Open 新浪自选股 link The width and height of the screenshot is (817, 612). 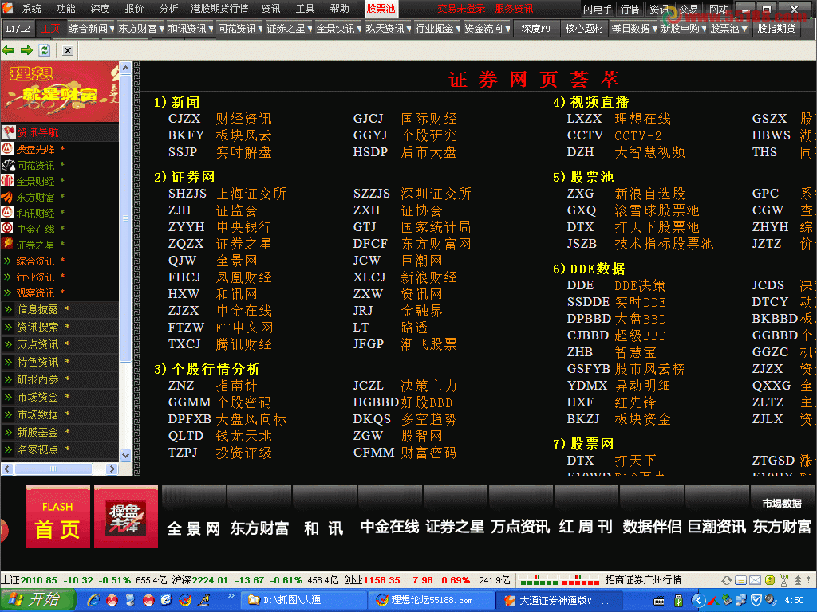click(649, 194)
